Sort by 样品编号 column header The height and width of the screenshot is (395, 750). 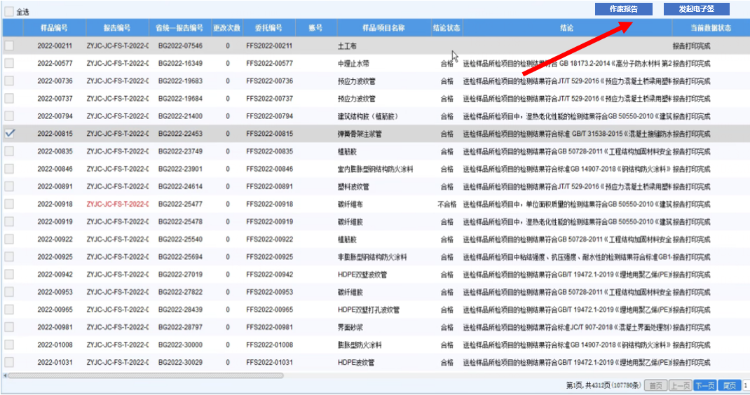(x=55, y=28)
